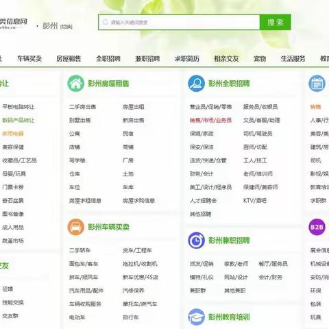Click the [切换] city switch link
This screenshot has height=329, width=329.
[66, 27]
